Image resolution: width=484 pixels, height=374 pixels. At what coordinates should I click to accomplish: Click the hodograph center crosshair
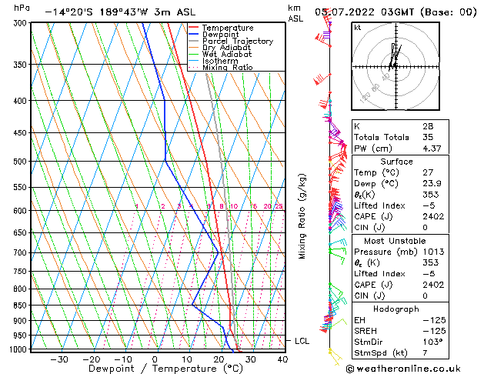(396, 67)
